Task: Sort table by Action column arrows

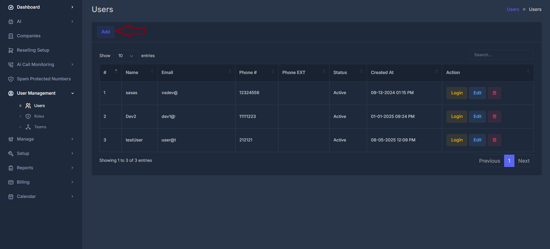Action: click(528, 71)
